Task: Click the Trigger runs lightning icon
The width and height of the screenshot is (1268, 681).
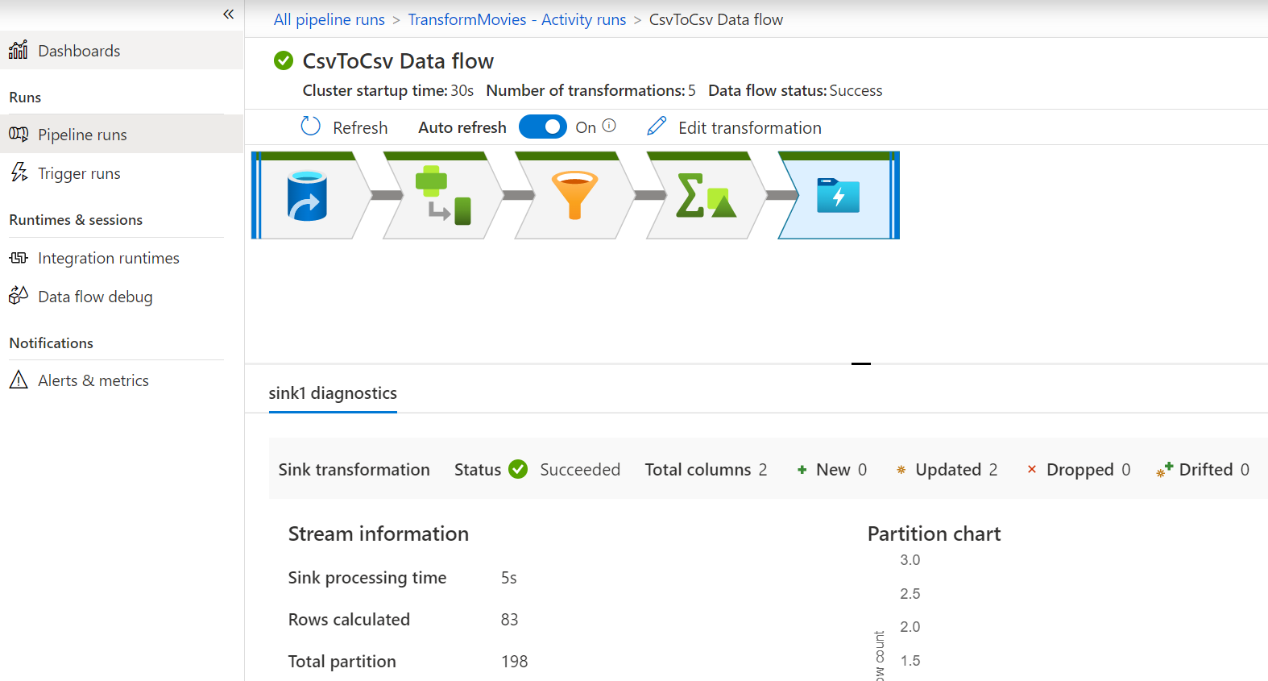Action: tap(19, 172)
